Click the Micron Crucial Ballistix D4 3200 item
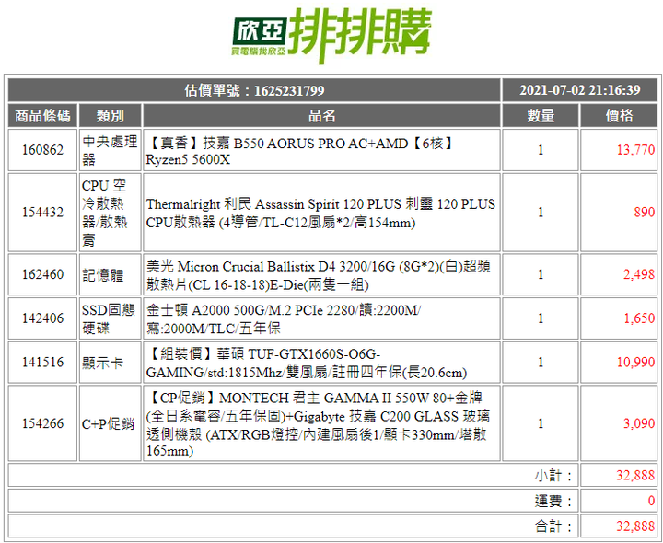 321,274
